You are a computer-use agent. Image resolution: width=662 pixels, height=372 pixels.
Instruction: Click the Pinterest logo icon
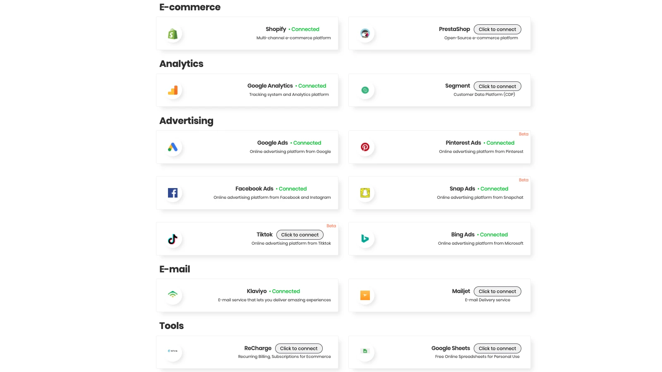pyautogui.click(x=365, y=147)
